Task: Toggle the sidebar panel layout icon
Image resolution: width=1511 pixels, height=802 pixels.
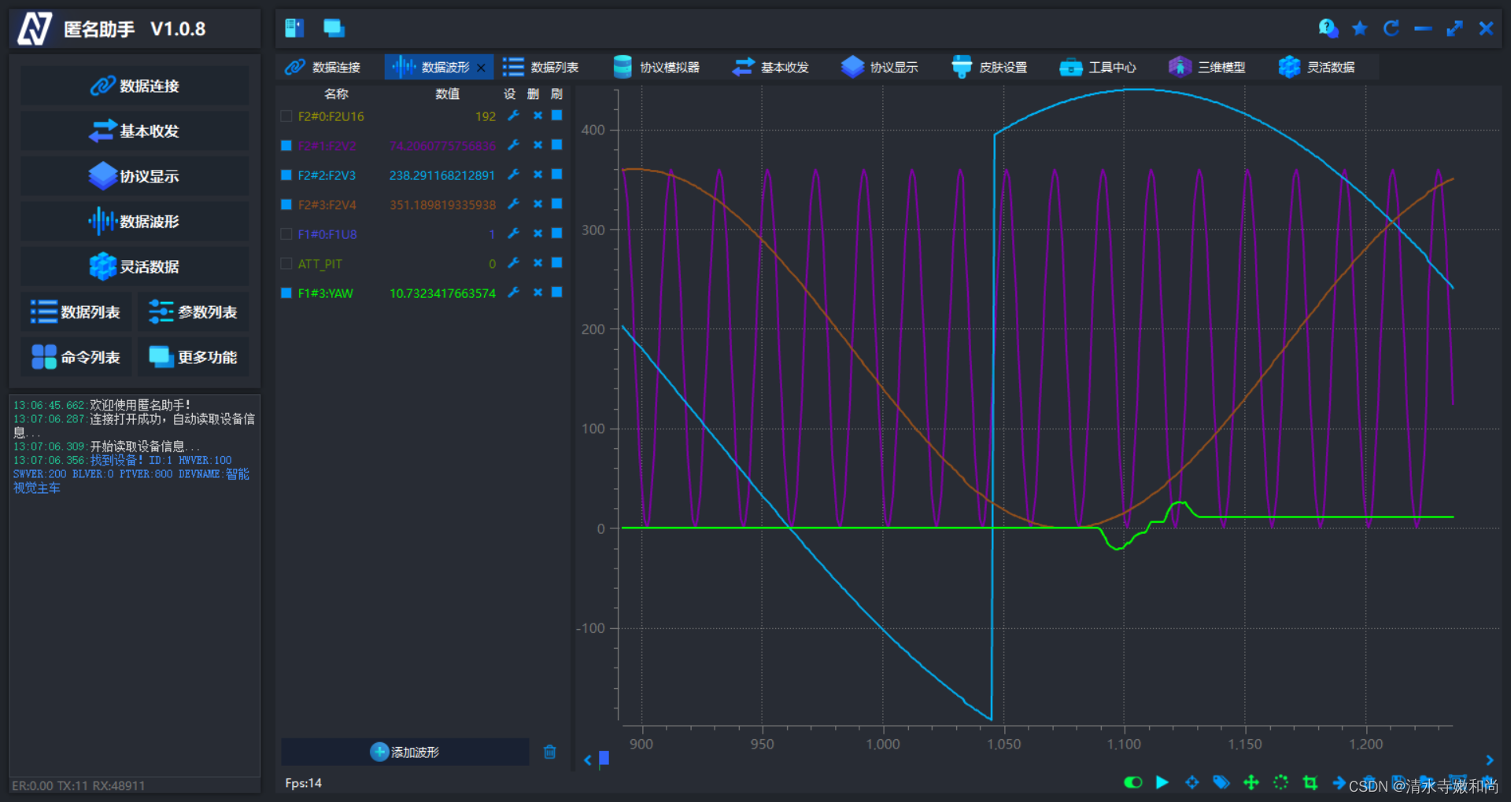Action: click(x=294, y=28)
